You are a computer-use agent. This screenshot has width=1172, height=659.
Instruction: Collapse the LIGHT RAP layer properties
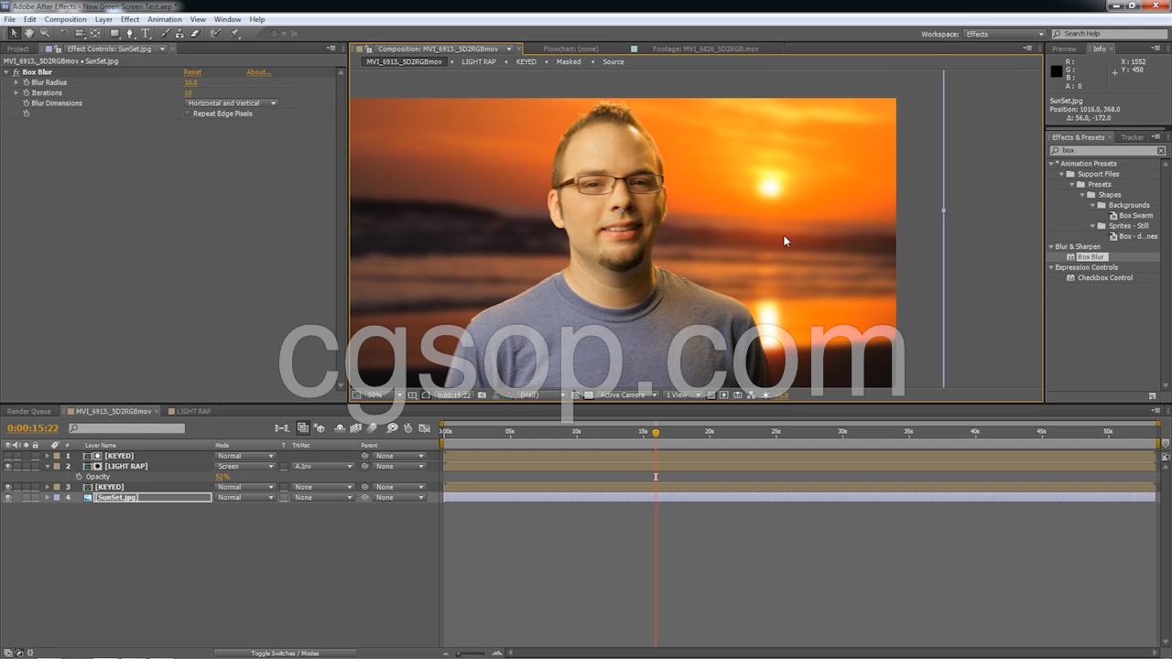tap(48, 466)
